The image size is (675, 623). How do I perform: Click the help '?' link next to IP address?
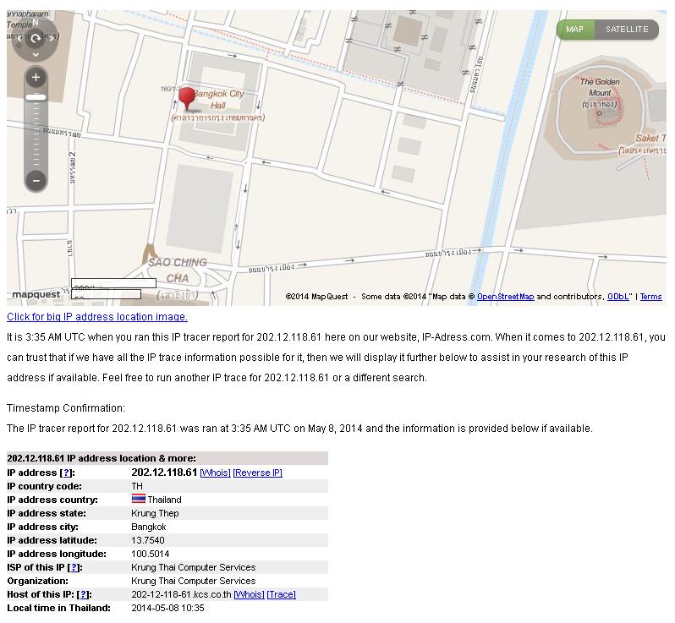click(66, 473)
